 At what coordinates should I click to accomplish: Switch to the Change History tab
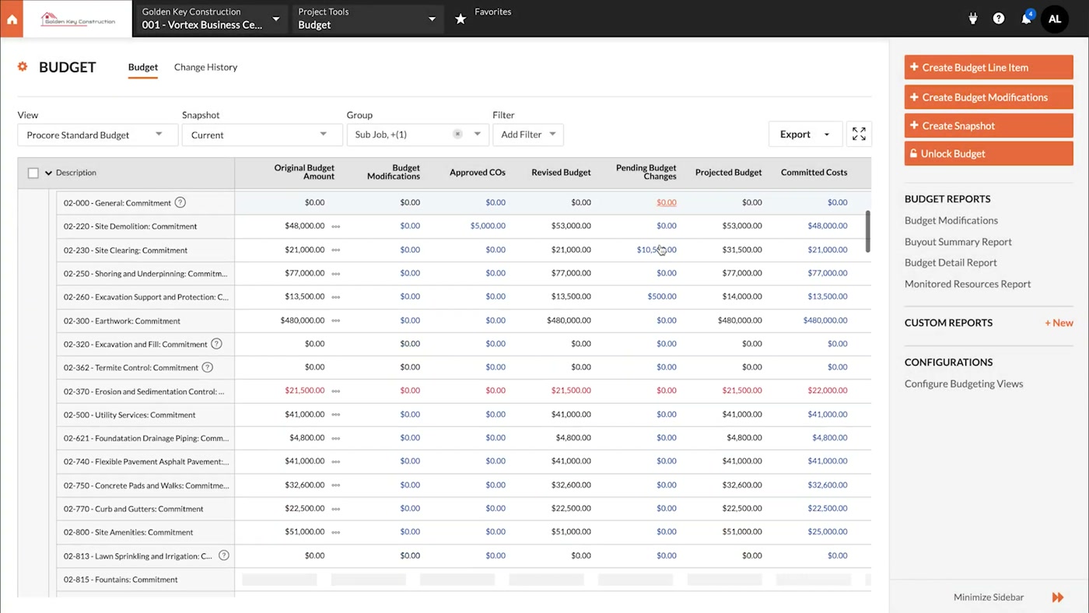coord(205,67)
